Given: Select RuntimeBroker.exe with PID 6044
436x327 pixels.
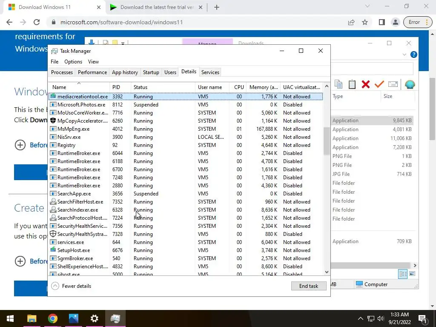Looking at the screenshot, I should tap(186, 153).
